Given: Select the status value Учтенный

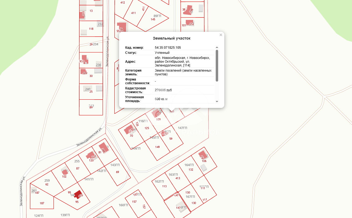Looking at the screenshot, I should click(162, 53).
